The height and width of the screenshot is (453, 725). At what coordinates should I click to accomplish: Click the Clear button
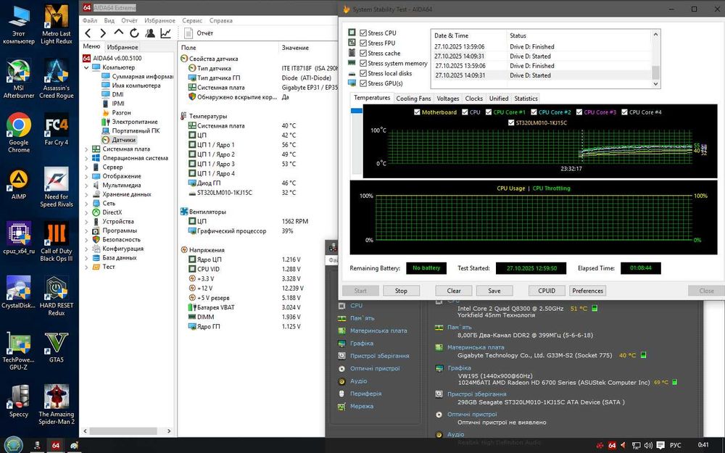pos(454,291)
